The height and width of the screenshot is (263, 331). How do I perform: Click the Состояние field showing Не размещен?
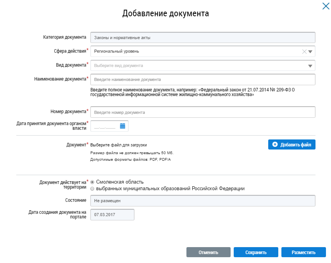pyautogui.click(x=202, y=201)
